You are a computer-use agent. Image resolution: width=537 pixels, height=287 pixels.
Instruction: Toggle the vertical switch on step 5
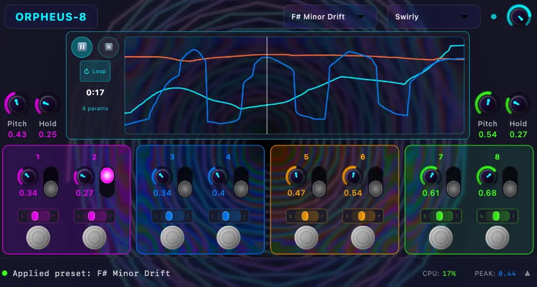click(x=319, y=182)
